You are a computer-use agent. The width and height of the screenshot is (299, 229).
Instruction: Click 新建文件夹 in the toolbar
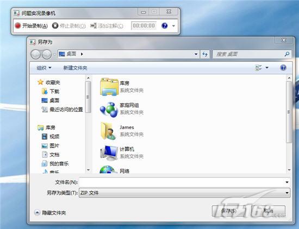point(75,68)
